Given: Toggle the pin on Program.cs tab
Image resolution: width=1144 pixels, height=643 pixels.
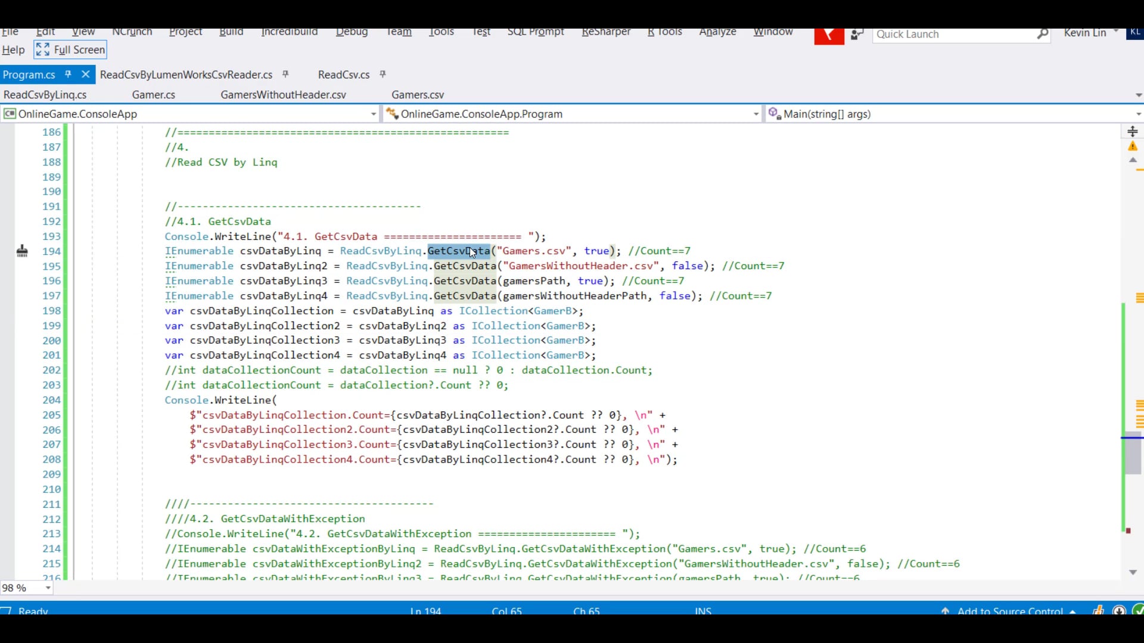Looking at the screenshot, I should coord(68,74).
